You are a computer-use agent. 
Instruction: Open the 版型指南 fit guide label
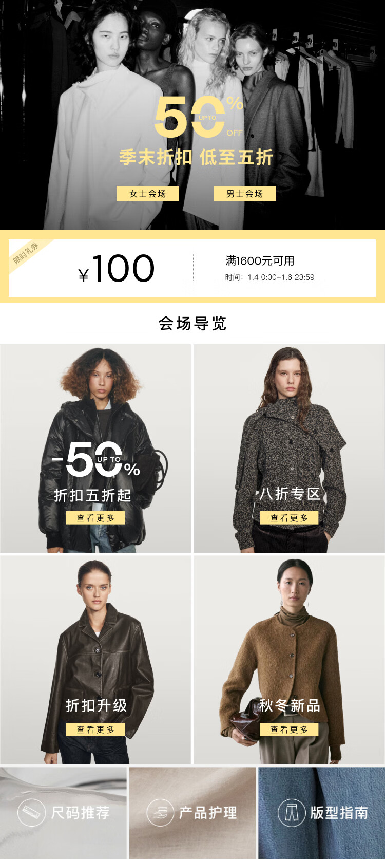click(x=339, y=813)
